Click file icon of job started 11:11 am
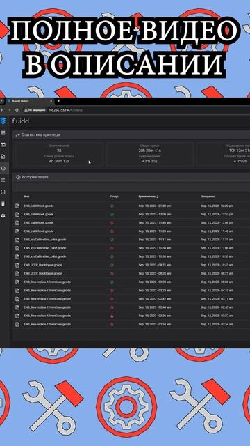 click(17, 240)
